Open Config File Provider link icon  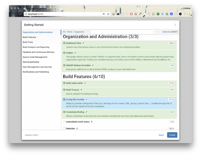[x=86, y=99]
